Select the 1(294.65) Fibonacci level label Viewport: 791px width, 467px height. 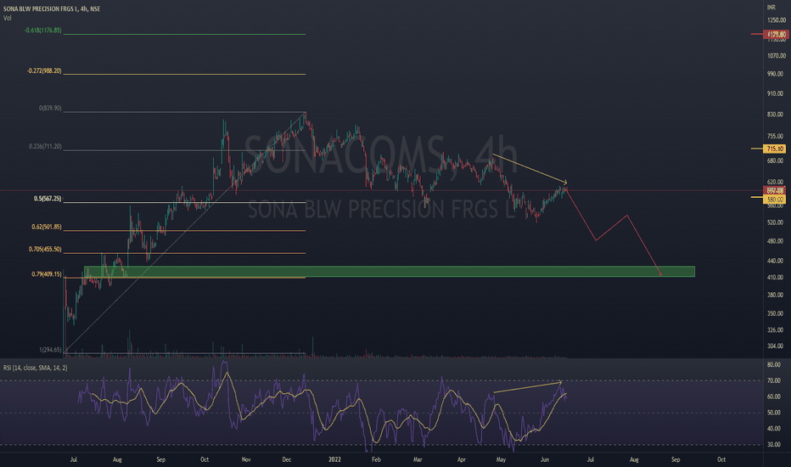click(50, 350)
